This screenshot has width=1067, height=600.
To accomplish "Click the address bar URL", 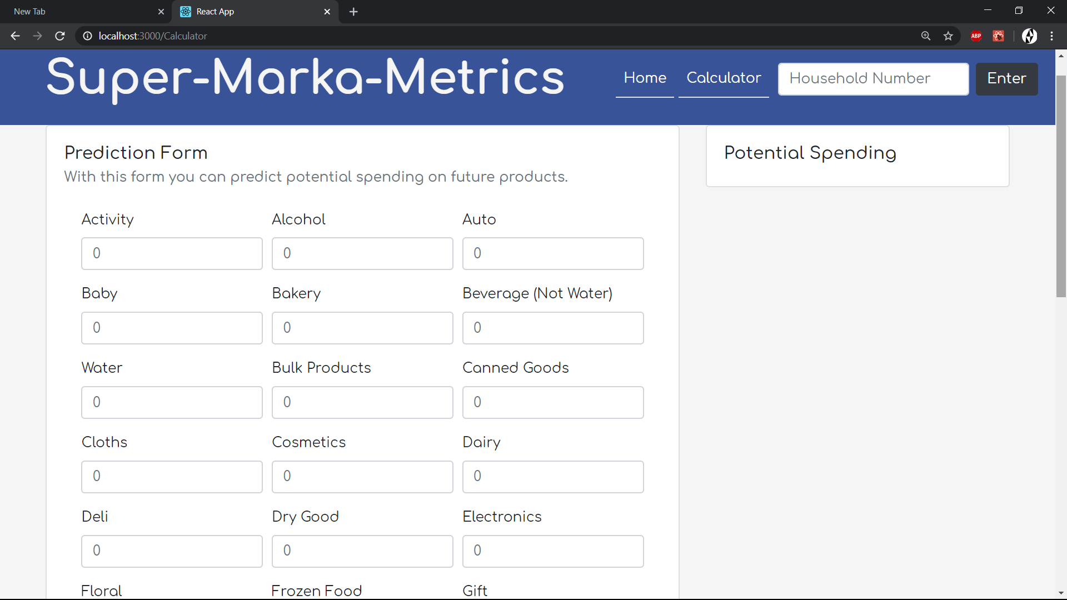I will pyautogui.click(x=152, y=36).
